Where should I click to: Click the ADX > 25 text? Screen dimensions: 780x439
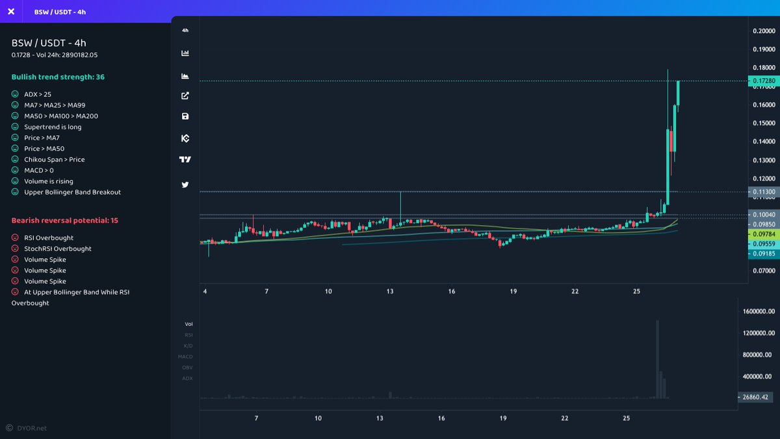coord(38,94)
